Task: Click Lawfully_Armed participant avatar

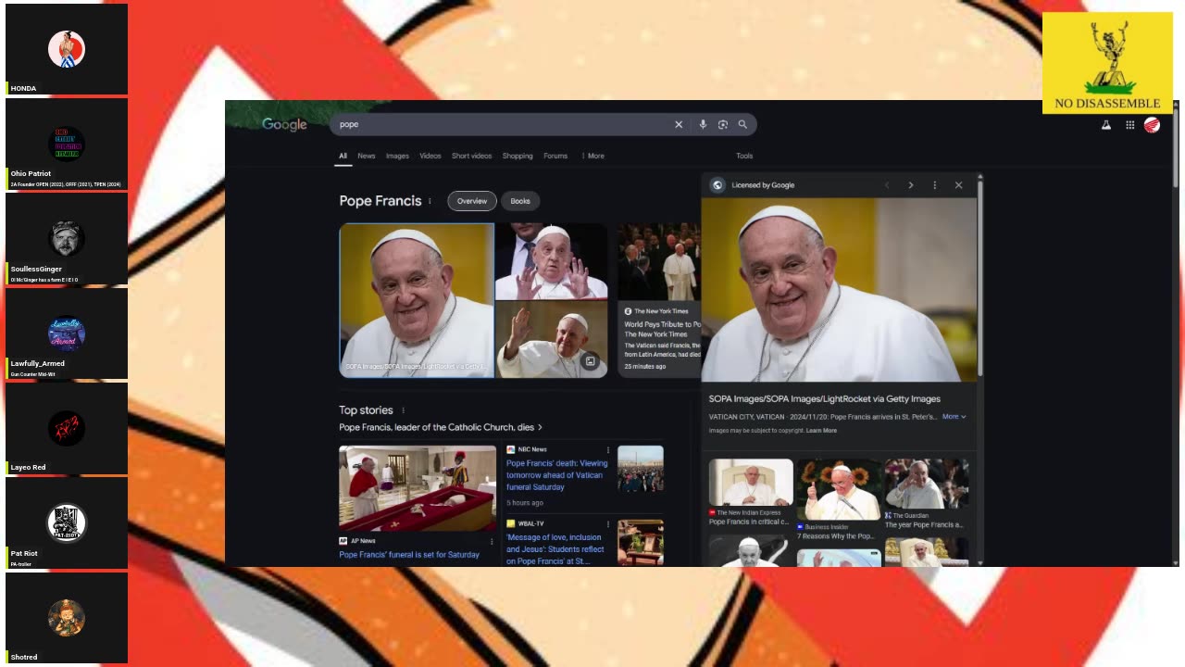Action: (67, 333)
